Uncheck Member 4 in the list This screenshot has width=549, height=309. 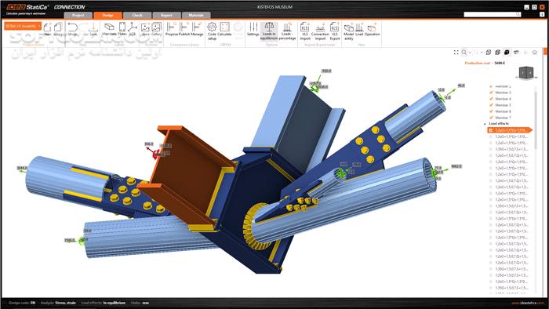(491, 99)
